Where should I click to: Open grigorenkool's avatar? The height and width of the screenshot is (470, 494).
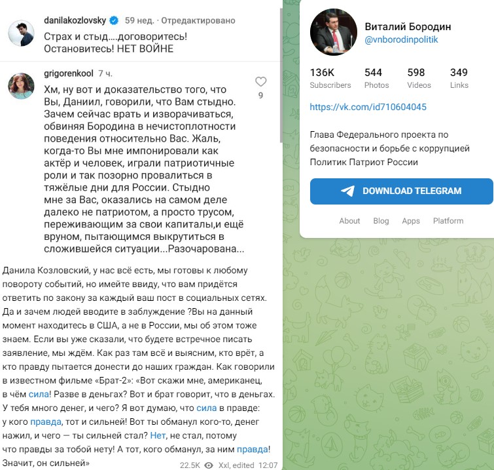tap(21, 86)
